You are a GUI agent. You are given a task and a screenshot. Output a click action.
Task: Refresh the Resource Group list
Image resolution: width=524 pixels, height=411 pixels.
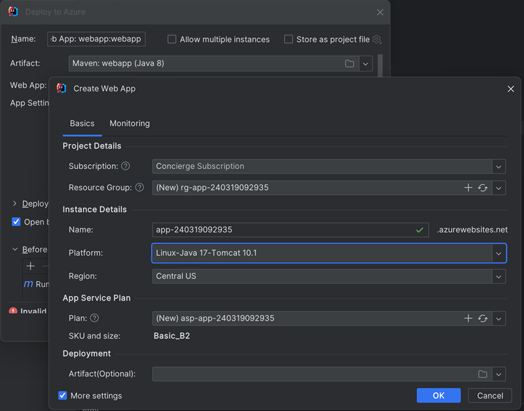(482, 188)
